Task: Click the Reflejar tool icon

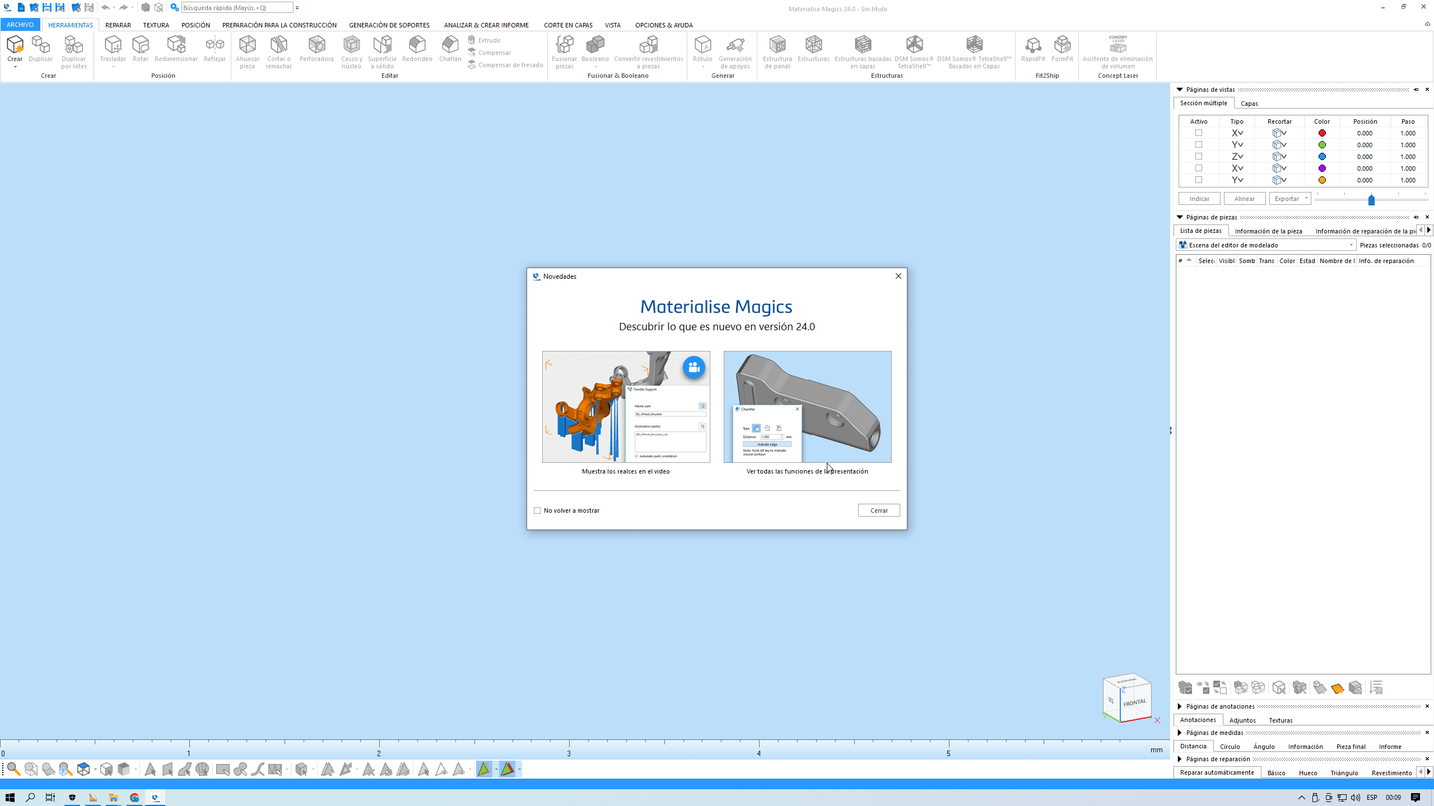Action: (215, 45)
